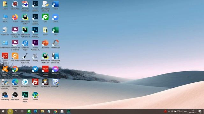
Task: Select the OBS Studio desktop icon
Action: (15, 95)
